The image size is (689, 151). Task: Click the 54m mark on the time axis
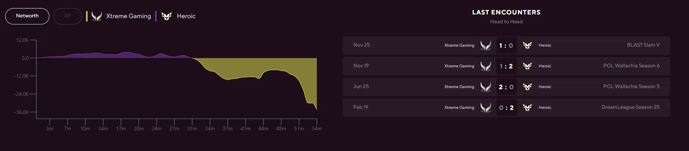317,128
